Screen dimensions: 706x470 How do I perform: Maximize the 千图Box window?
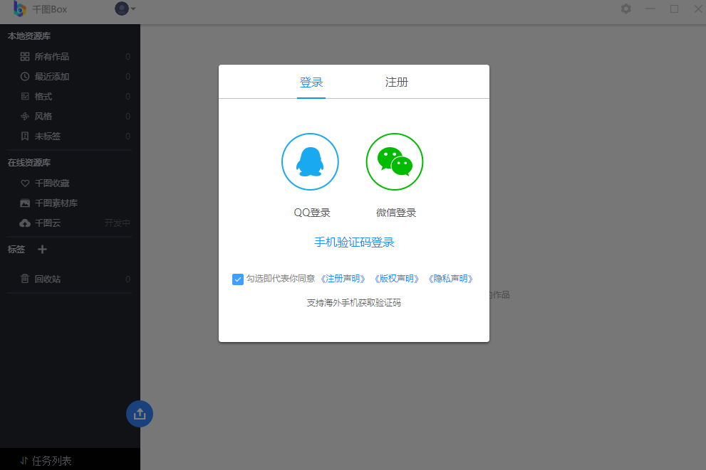(x=674, y=9)
